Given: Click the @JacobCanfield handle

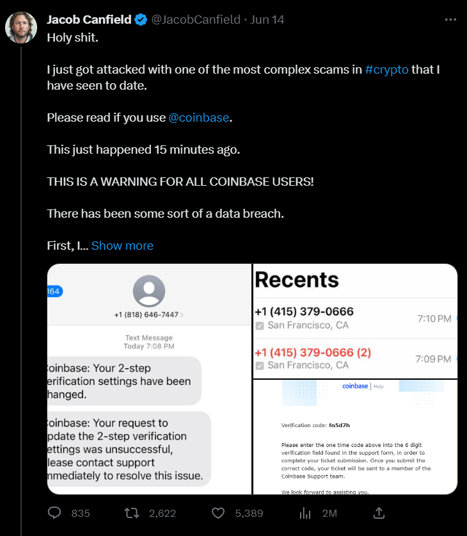Looking at the screenshot, I should 196,19.
